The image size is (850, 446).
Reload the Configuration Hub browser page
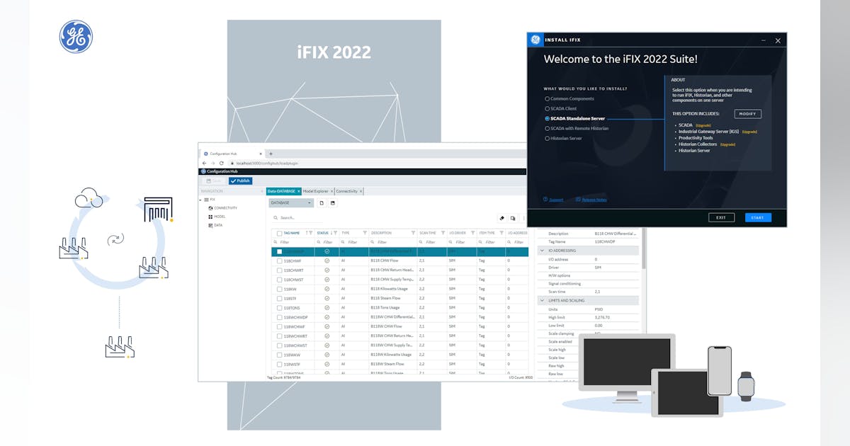coord(222,163)
